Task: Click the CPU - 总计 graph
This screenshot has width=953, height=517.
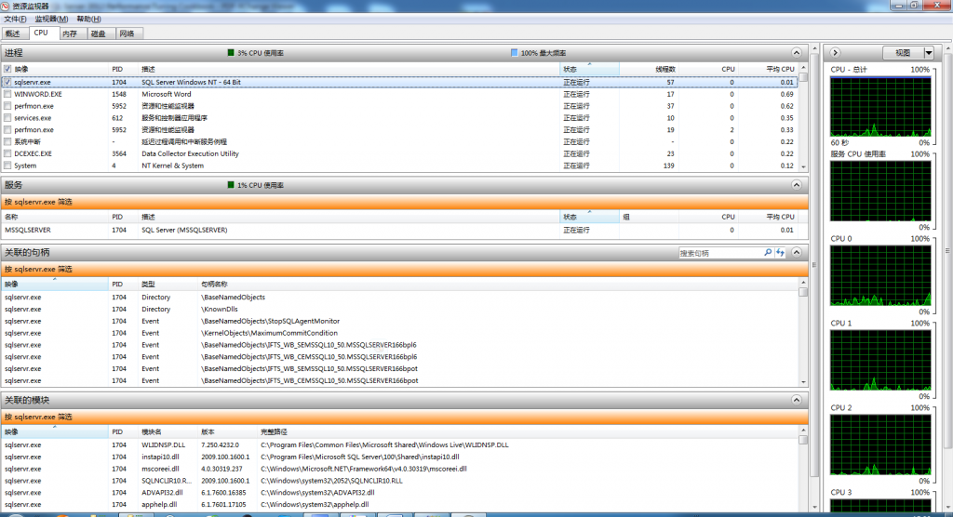Action: tap(880, 107)
